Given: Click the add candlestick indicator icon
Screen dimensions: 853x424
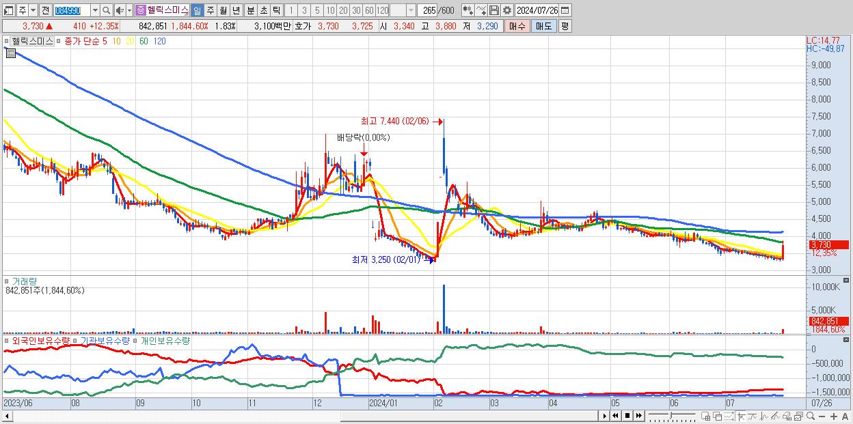Looking at the screenshot, I should (468, 10).
